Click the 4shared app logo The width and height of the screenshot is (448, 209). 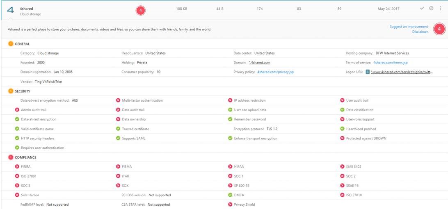point(10,11)
